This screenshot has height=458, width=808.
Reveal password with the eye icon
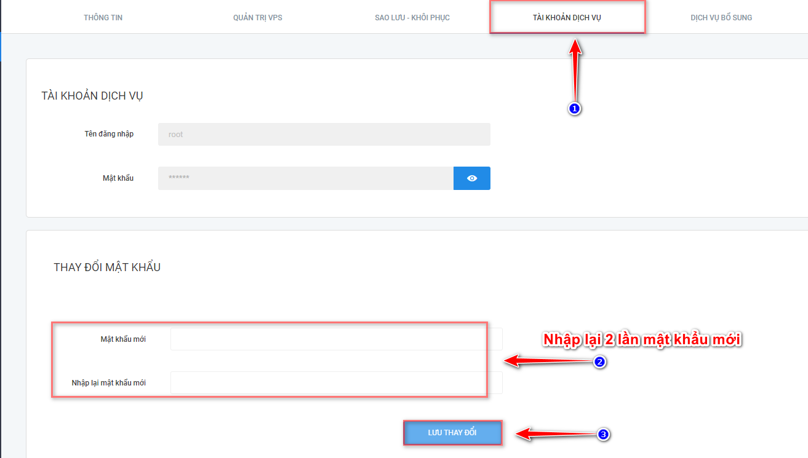[471, 178]
